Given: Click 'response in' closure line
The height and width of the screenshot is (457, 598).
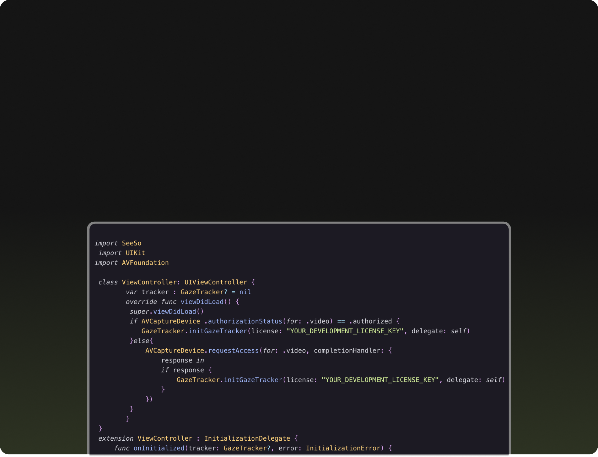Looking at the screenshot, I should click(182, 360).
